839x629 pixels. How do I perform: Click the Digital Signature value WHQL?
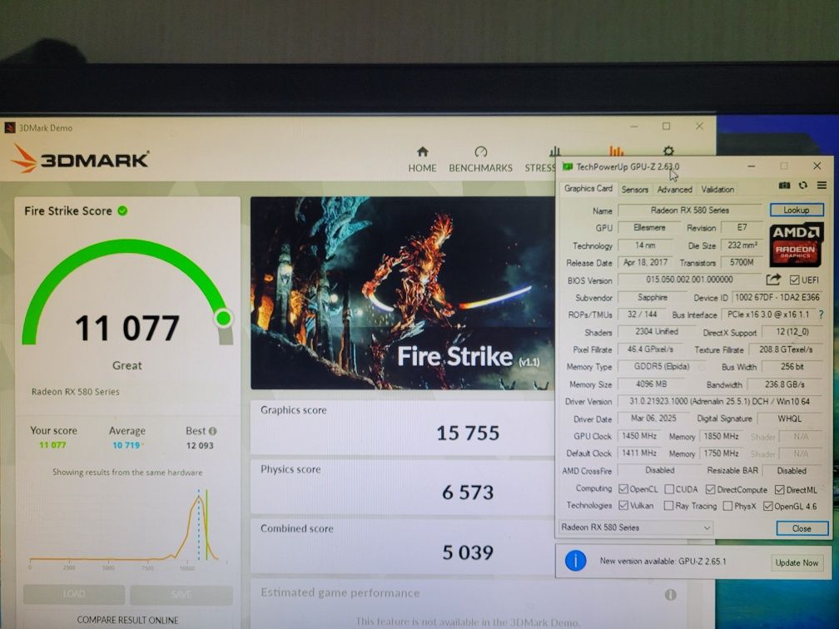pos(789,419)
